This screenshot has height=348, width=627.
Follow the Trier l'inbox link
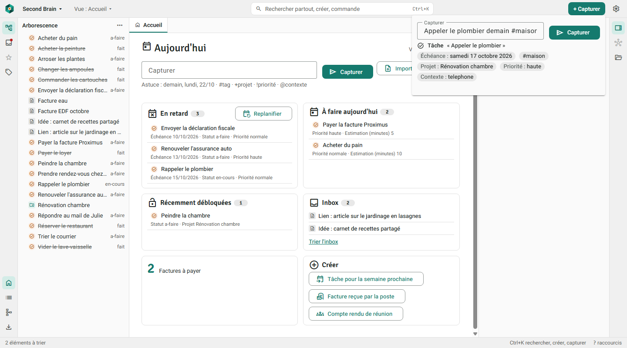tap(324, 242)
